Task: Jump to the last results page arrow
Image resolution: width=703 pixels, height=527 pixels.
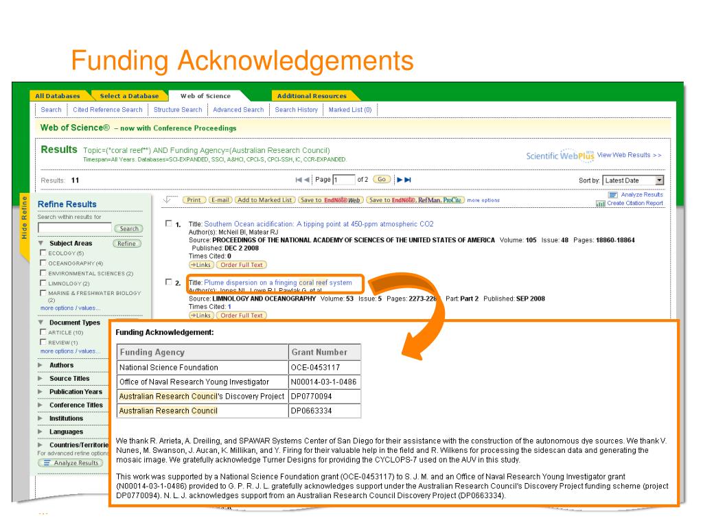Action: click(408, 180)
